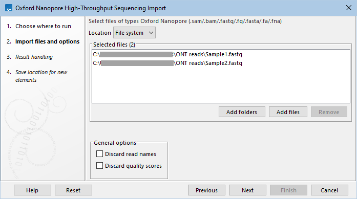Screen dimensions: 357x199
Task: Click the Select files of types Oxford Nanopore text
Action: (x=185, y=21)
